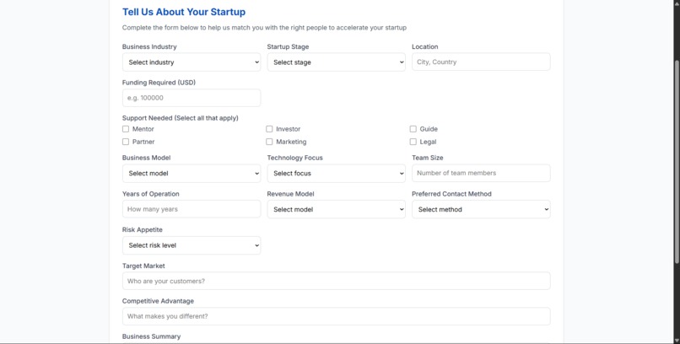Screen dimensions: 680x344
Task: Toggle the Marketing checkbox
Action: pyautogui.click(x=269, y=142)
